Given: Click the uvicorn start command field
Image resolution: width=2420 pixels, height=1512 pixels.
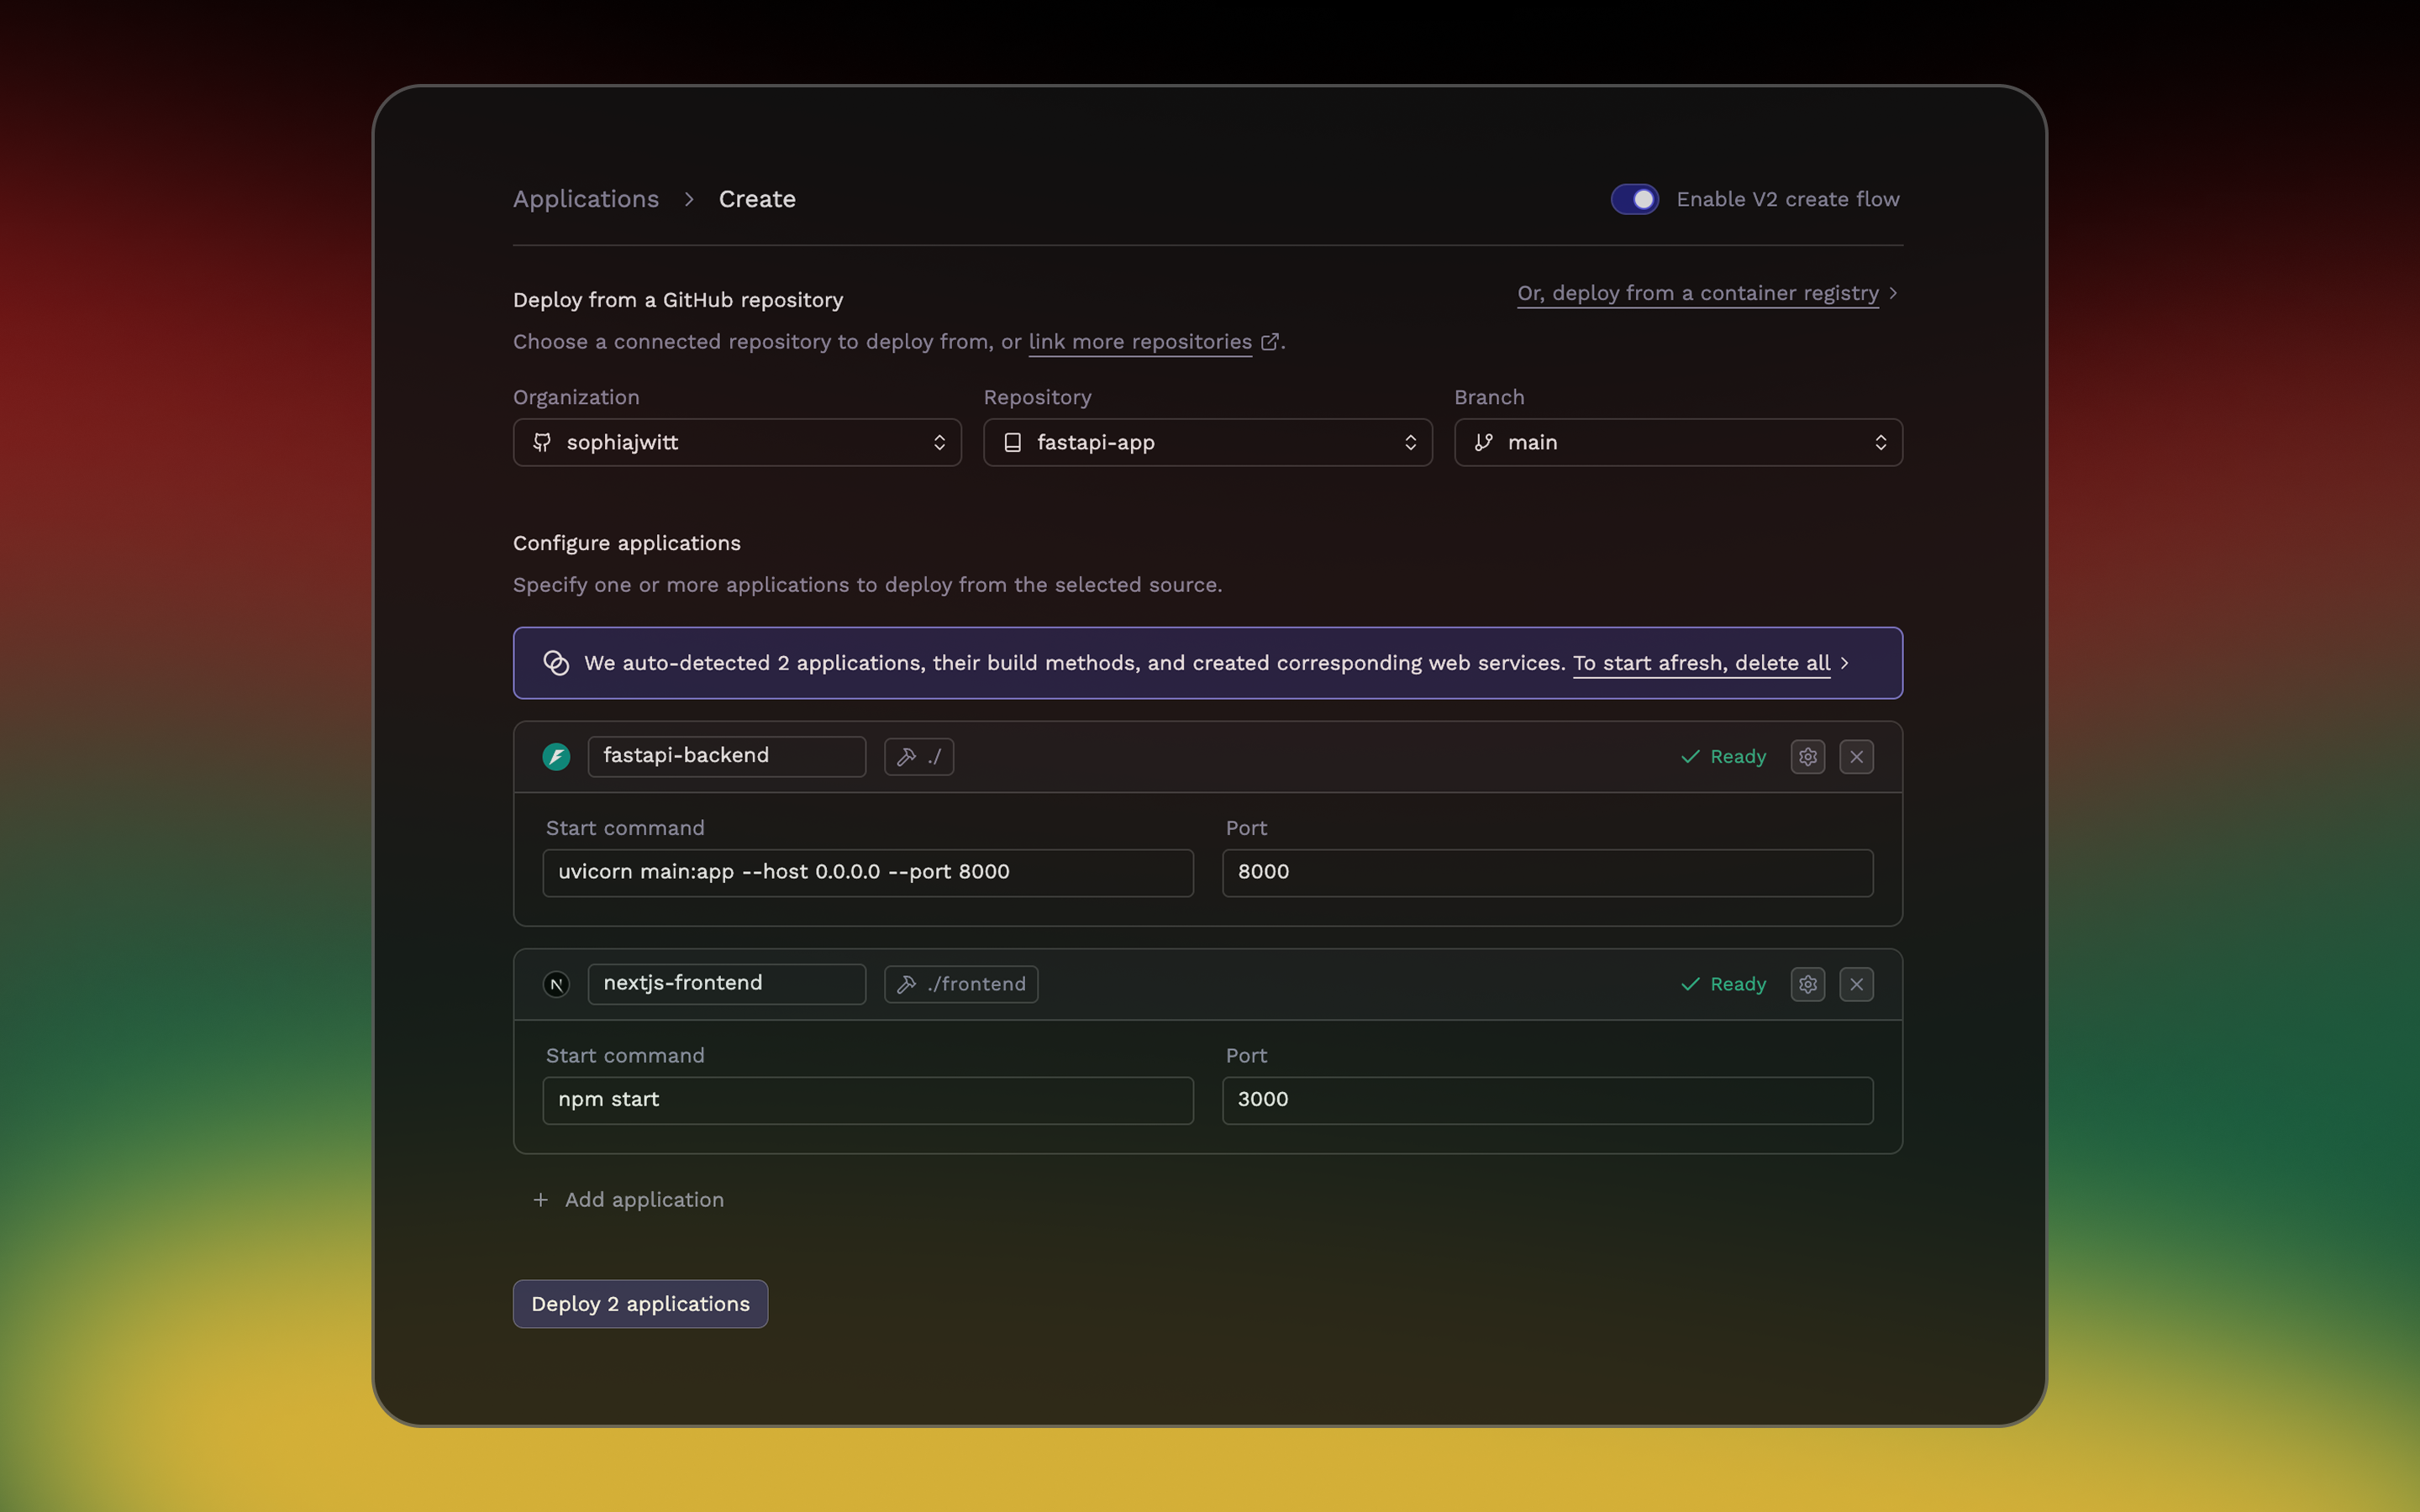Looking at the screenshot, I should (x=867, y=872).
